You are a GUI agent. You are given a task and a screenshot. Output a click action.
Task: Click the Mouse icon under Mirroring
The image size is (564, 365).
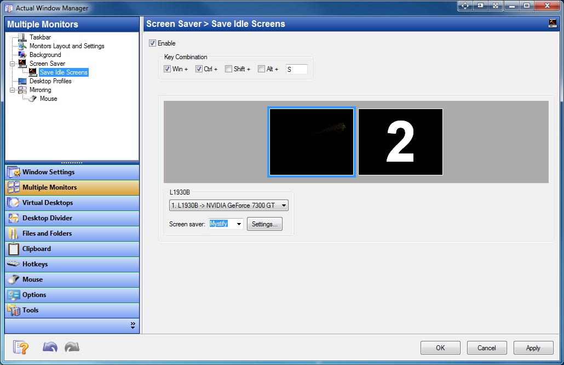click(x=33, y=99)
